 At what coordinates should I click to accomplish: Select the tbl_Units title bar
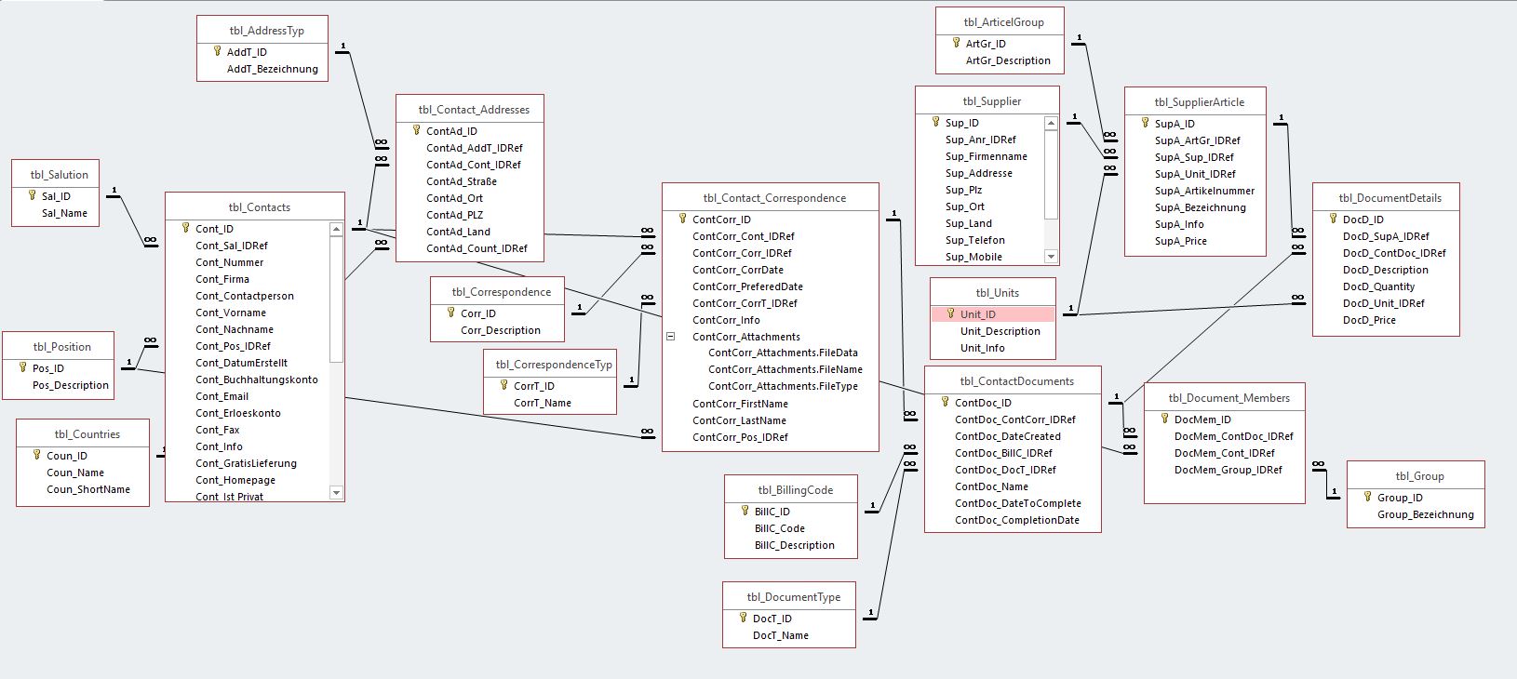click(993, 292)
